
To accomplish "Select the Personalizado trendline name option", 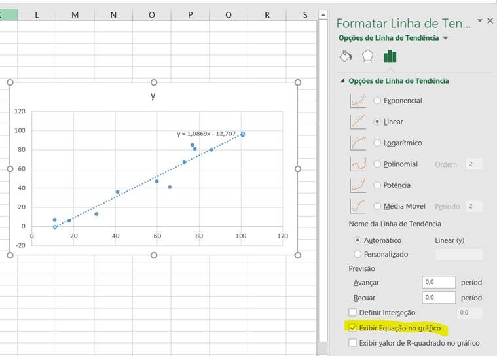I will pos(358,254).
